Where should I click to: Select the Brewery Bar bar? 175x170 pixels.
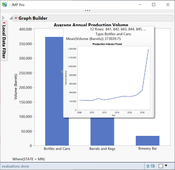coord(147,141)
